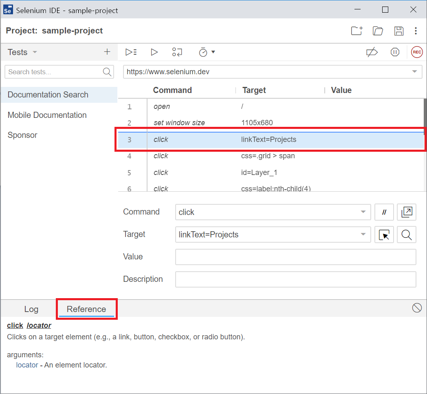Open the test execution speed control

(207, 52)
